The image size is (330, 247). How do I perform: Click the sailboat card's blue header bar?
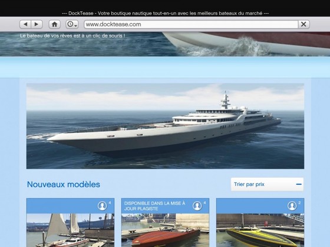pos(70,206)
